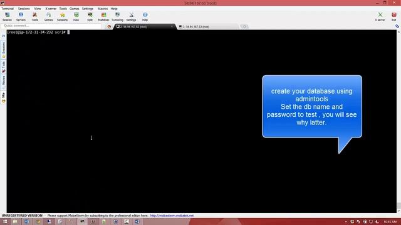Go to the home tab icon
The image size is (401, 225).
[x=109, y=26]
